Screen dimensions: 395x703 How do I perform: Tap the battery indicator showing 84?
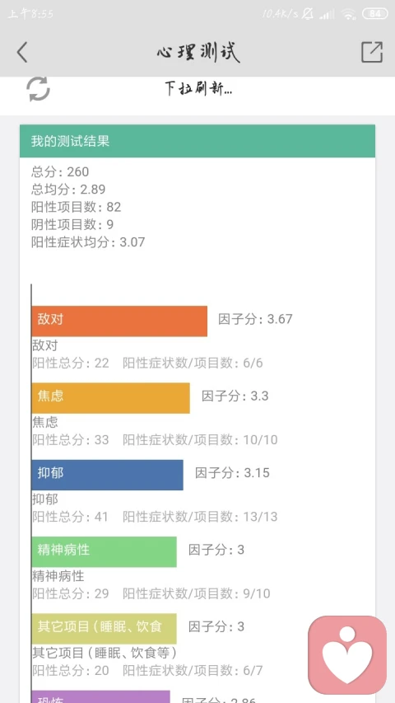click(x=375, y=14)
